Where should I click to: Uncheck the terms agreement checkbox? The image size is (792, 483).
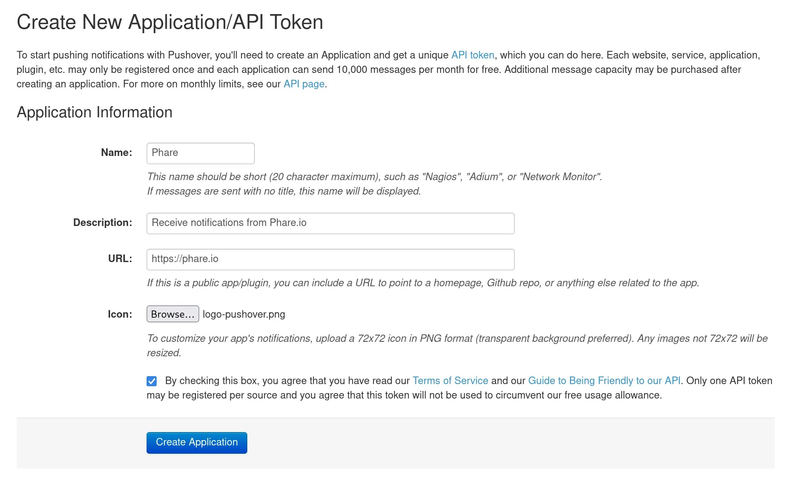coord(152,381)
